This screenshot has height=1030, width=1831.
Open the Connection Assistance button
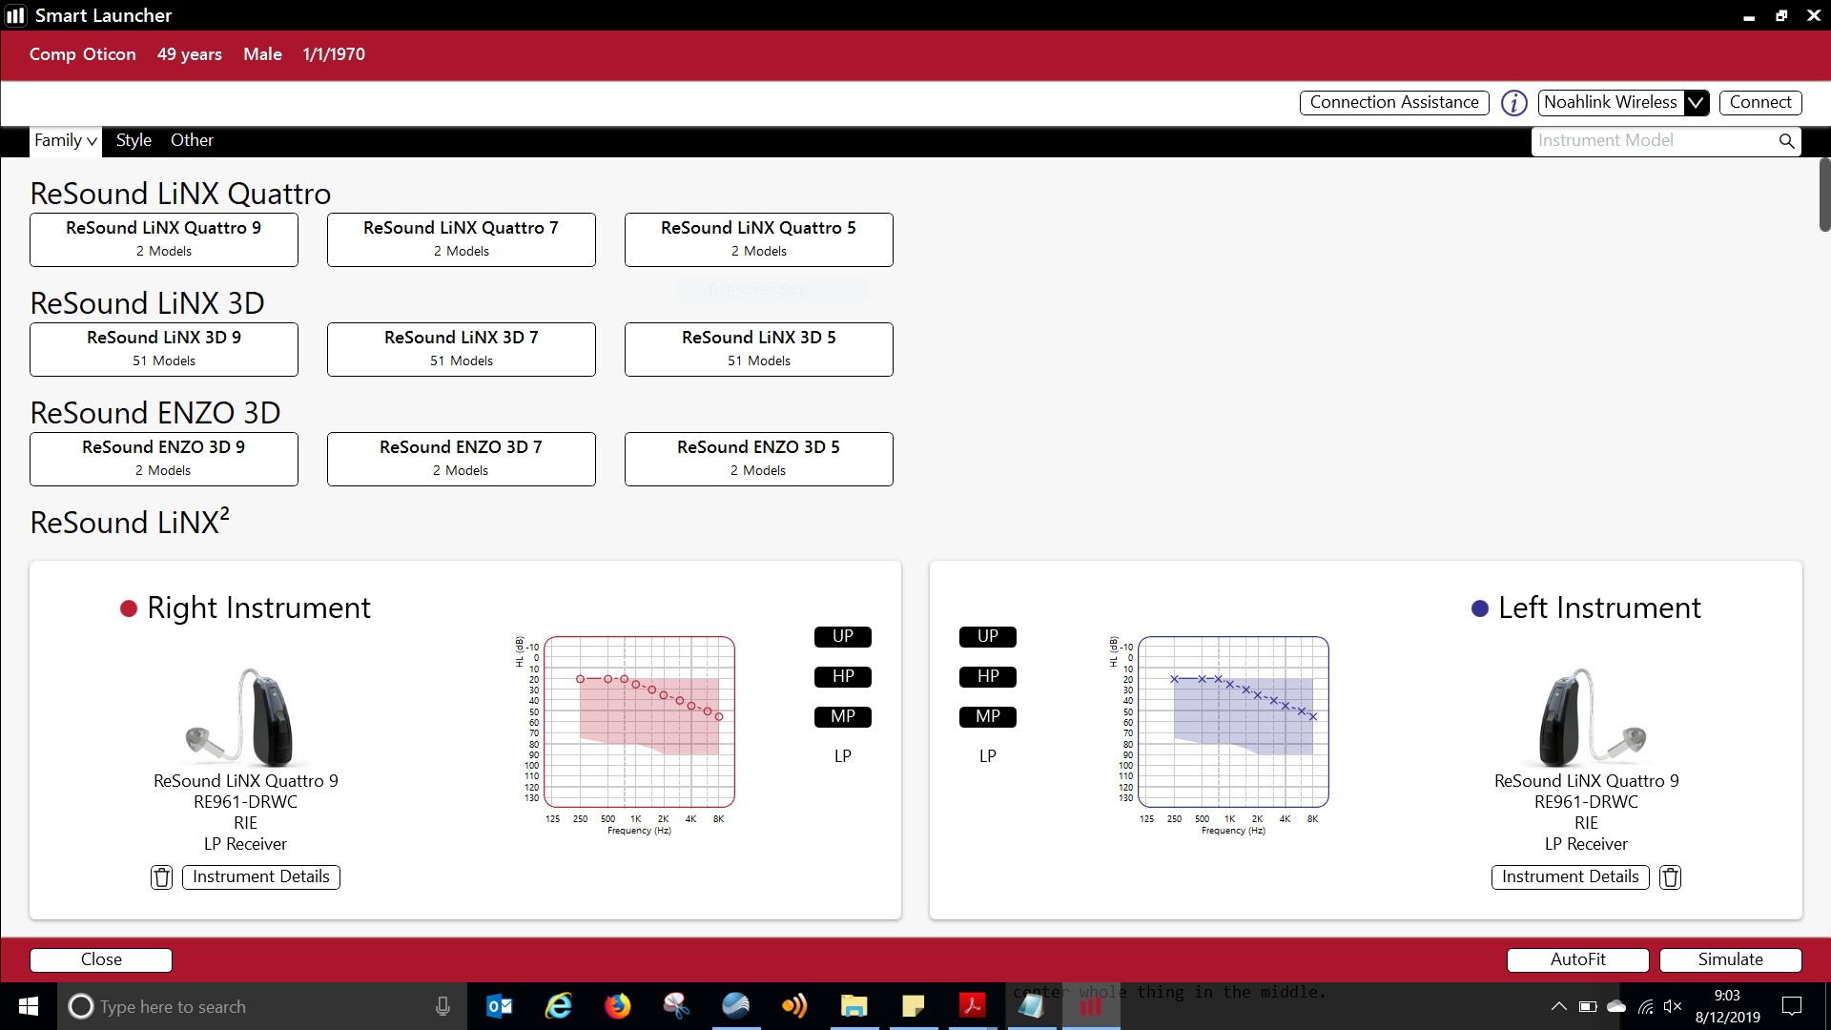coord(1393,103)
